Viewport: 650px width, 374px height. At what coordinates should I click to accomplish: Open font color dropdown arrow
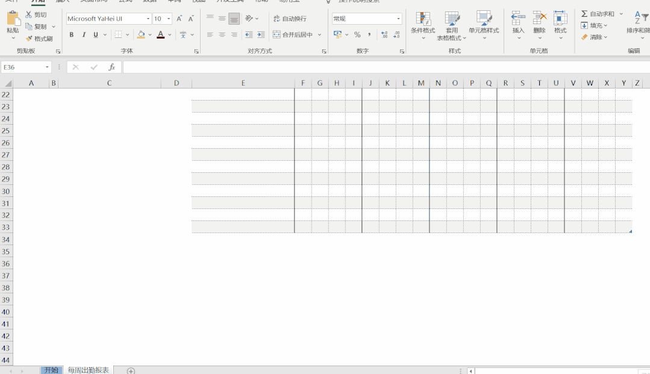pos(169,35)
